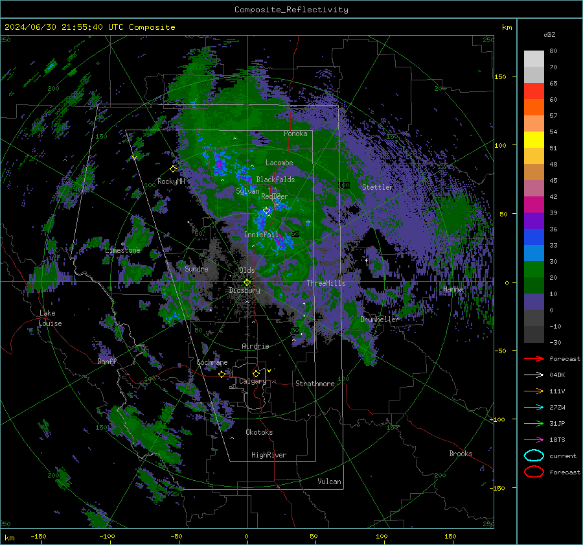The height and width of the screenshot is (545, 583).
Task: Select the Sylvan label on map
Action: coord(247,191)
